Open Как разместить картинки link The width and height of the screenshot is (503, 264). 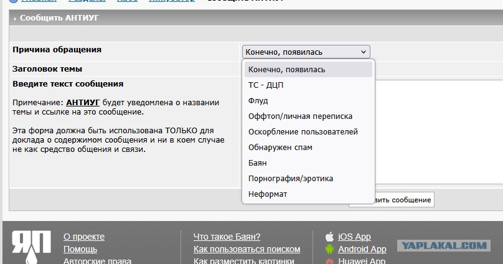(244, 261)
